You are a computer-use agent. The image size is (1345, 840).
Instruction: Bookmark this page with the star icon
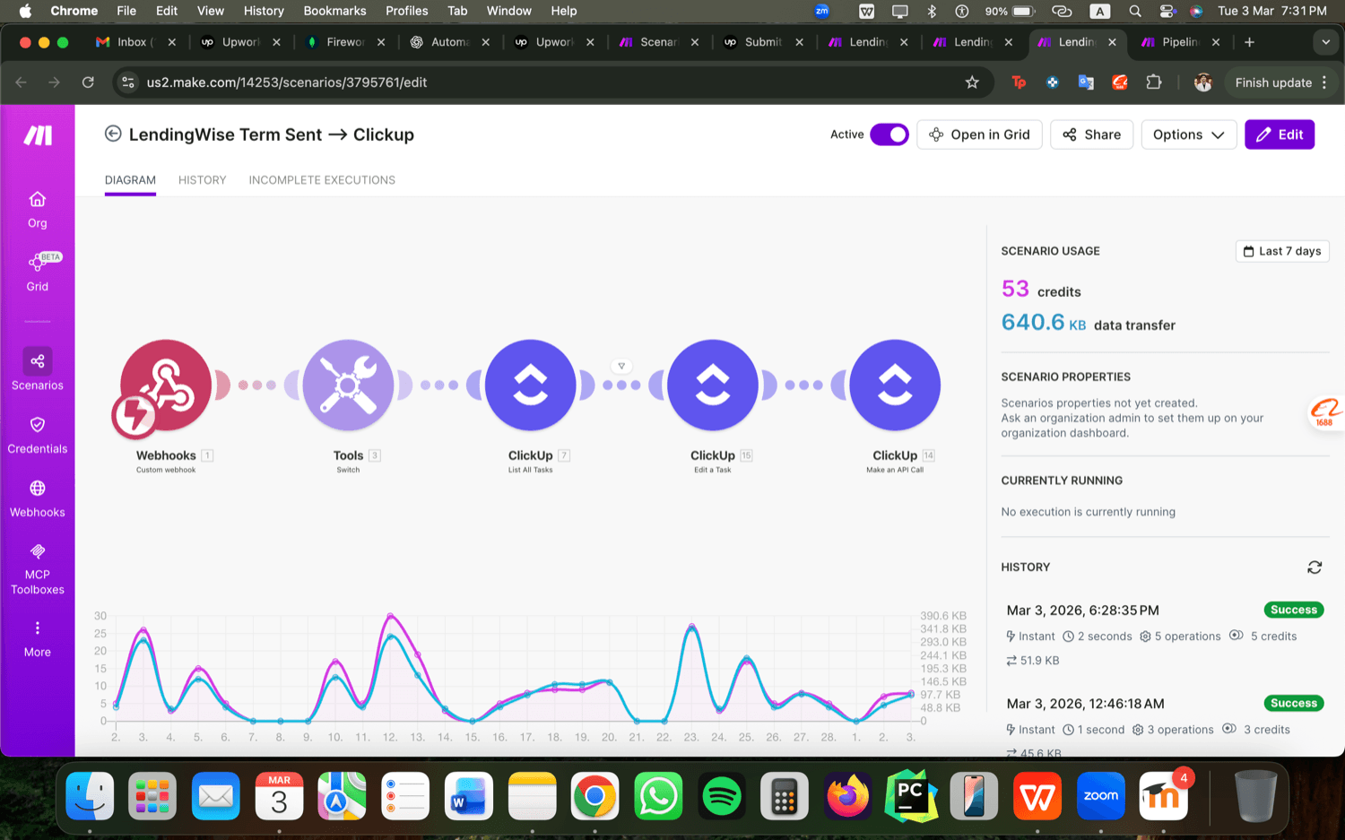(x=972, y=82)
